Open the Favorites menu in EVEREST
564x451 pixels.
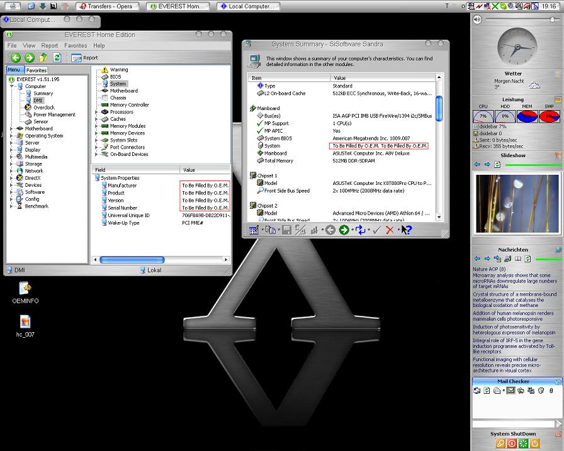(x=76, y=46)
